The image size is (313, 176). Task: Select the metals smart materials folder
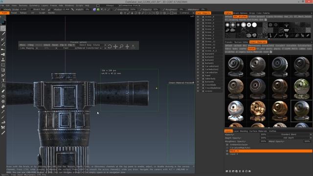coord(251,49)
